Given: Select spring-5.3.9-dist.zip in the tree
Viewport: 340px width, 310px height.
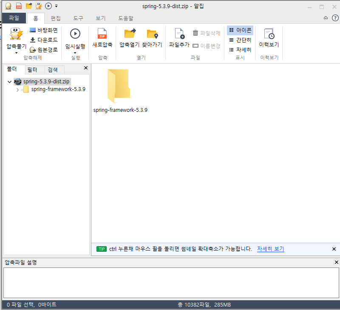Looking at the screenshot, I should [42, 82].
